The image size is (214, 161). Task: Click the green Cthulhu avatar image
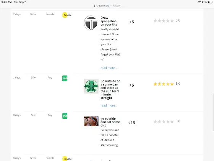tap(91, 86)
